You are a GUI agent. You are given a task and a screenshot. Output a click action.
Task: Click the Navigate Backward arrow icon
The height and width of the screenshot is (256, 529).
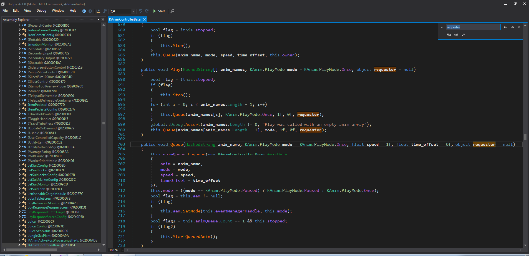84,11
